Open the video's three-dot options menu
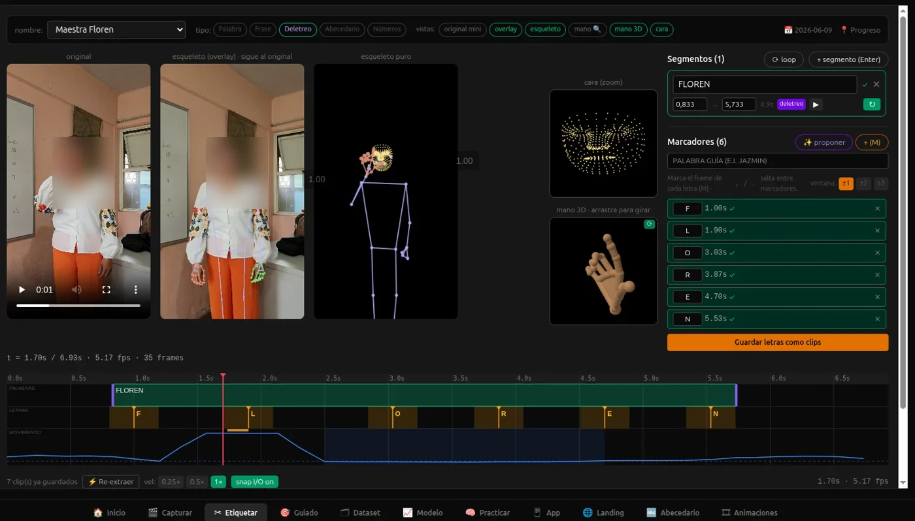The width and height of the screenshot is (915, 521). (x=135, y=290)
